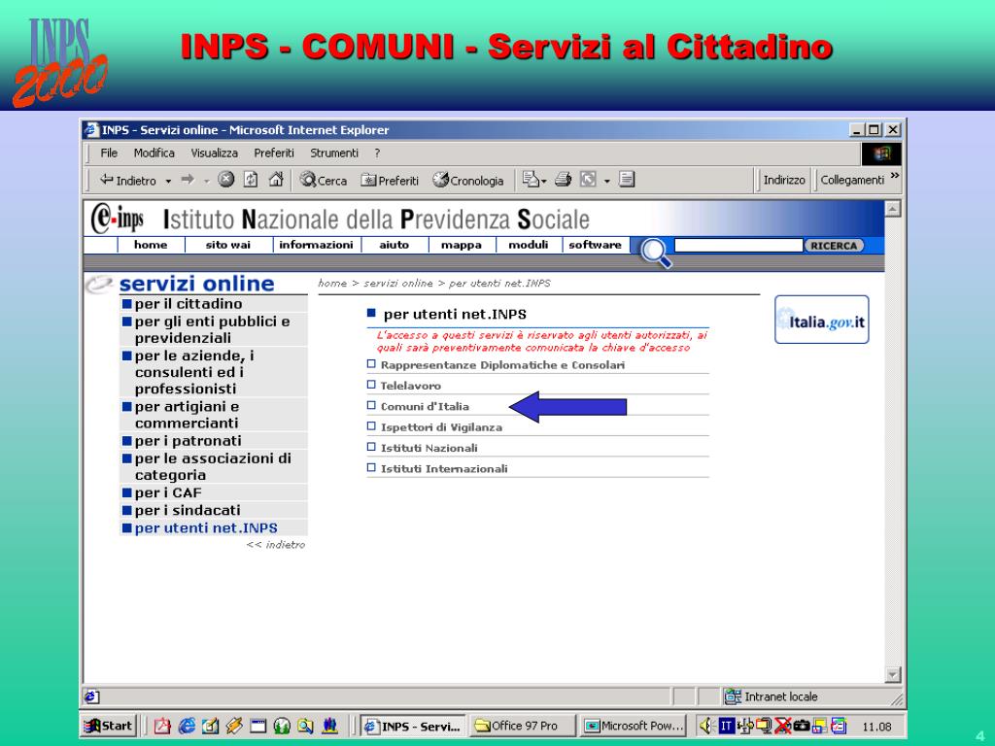
Task: Click the full-size toolbar icon left of Edit
Action: [x=588, y=180]
